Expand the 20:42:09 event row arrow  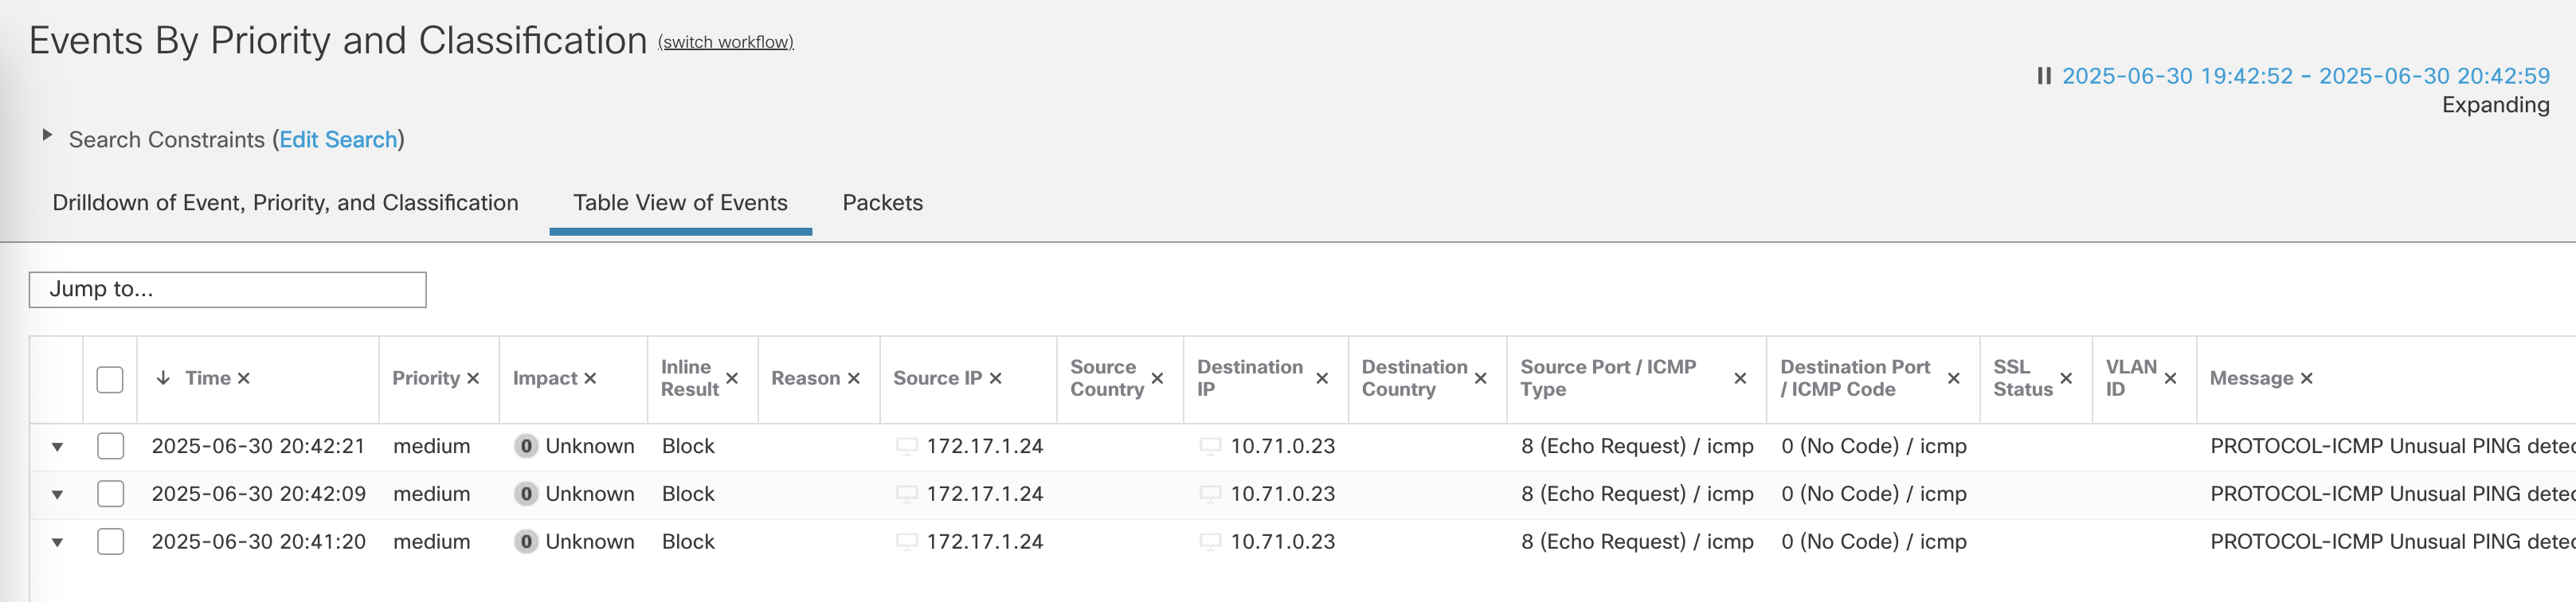tap(57, 494)
